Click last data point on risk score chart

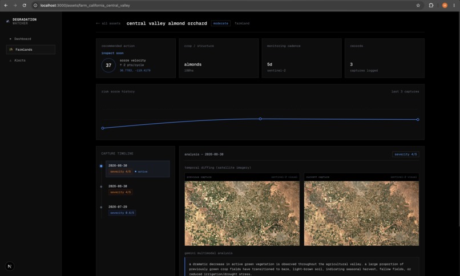(418, 120)
